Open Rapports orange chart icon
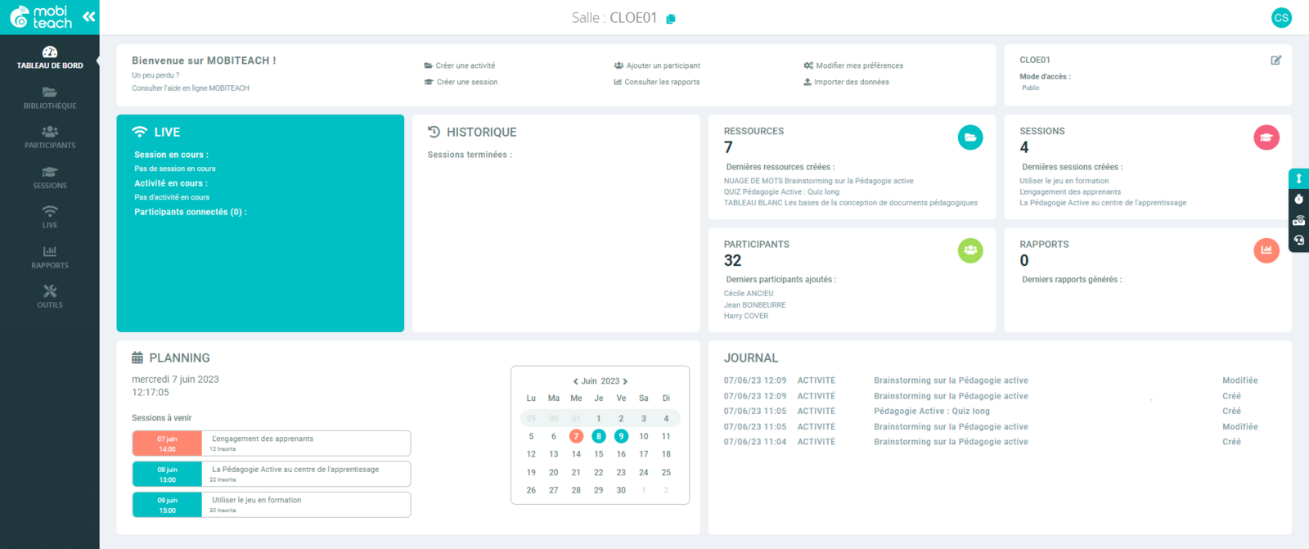1309x549 pixels. [1266, 250]
